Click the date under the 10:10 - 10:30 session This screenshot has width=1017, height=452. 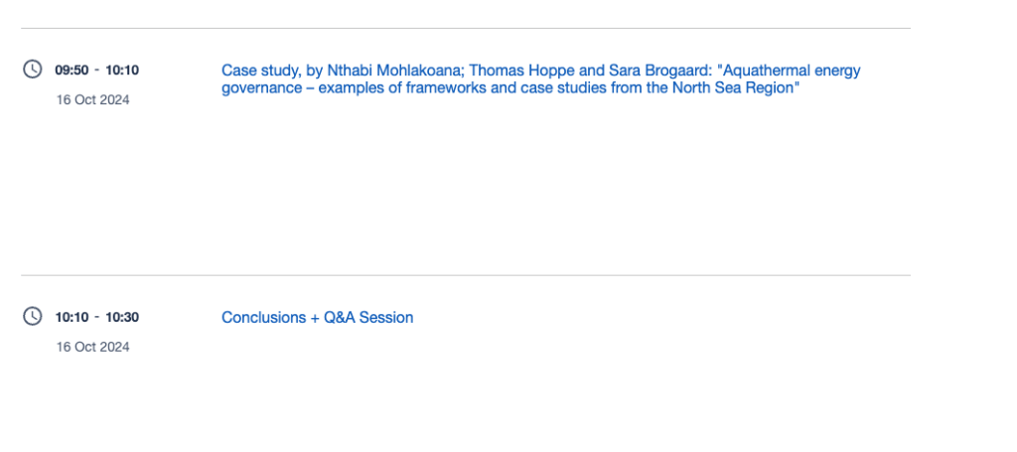point(93,347)
